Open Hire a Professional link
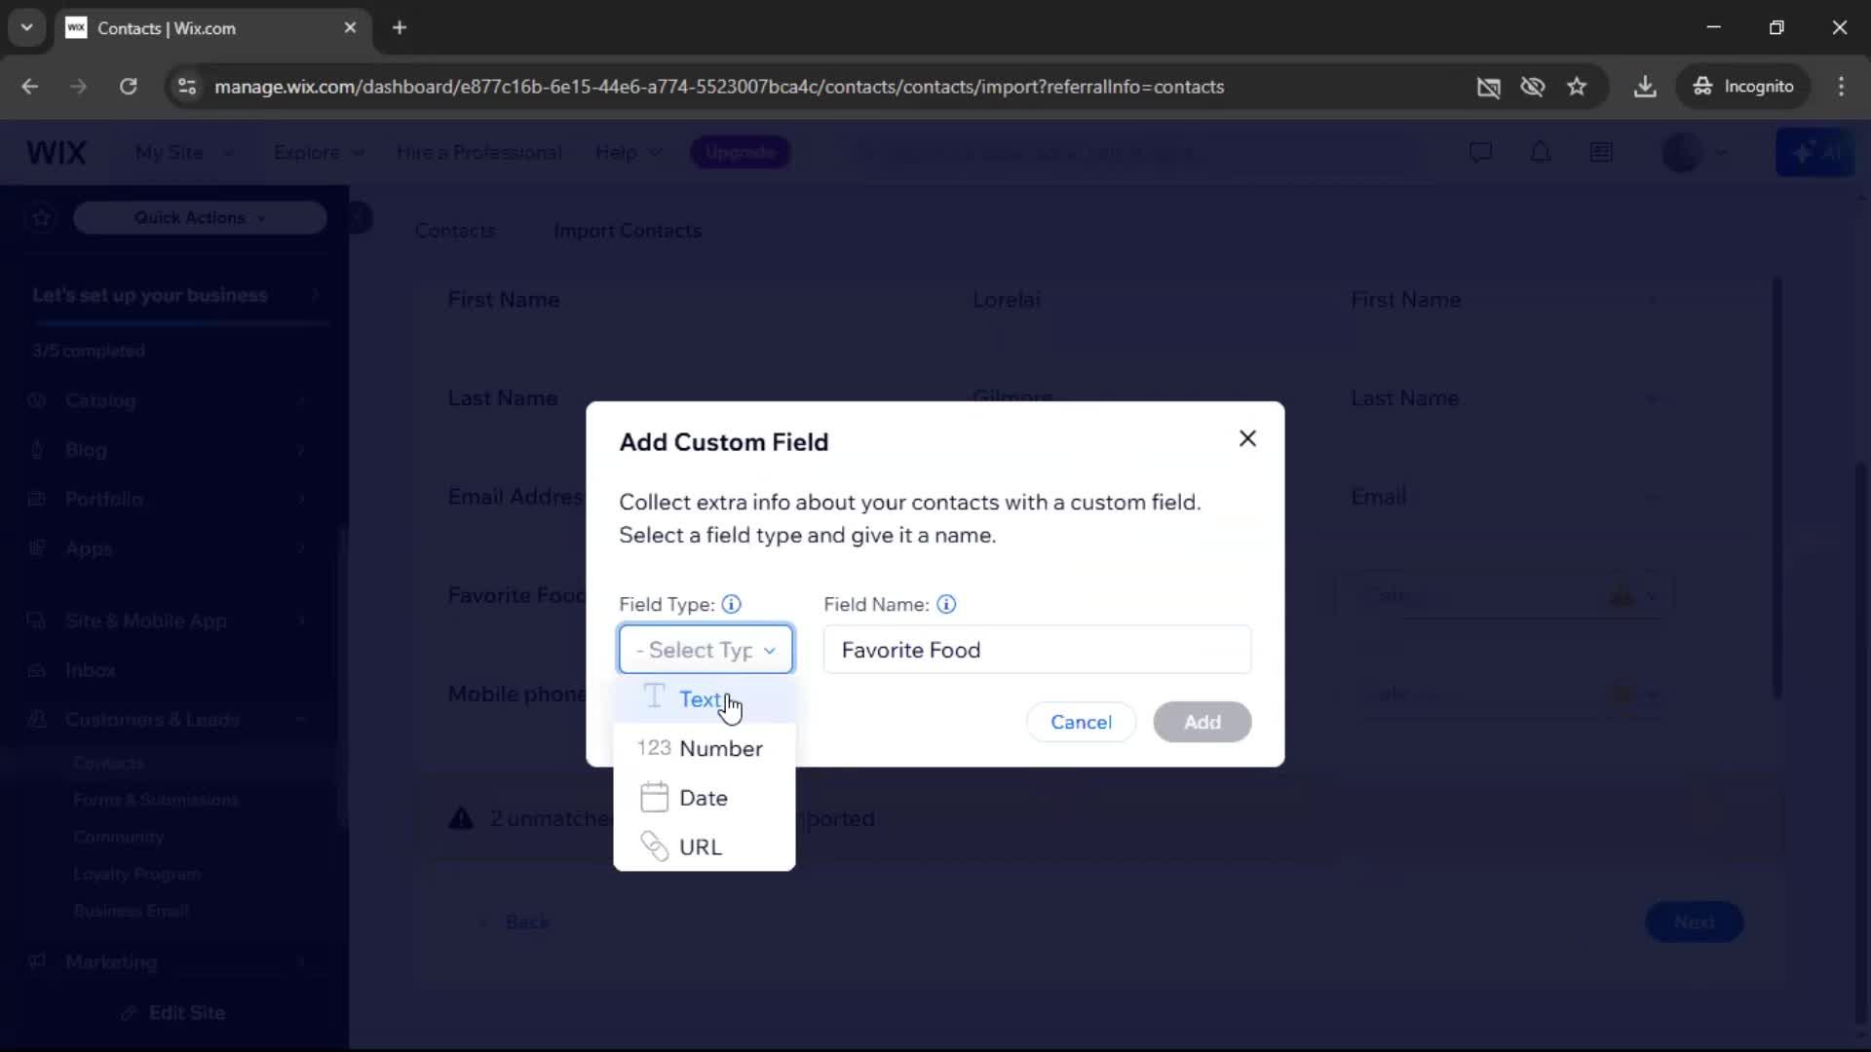1871x1052 pixels. pyautogui.click(x=478, y=153)
